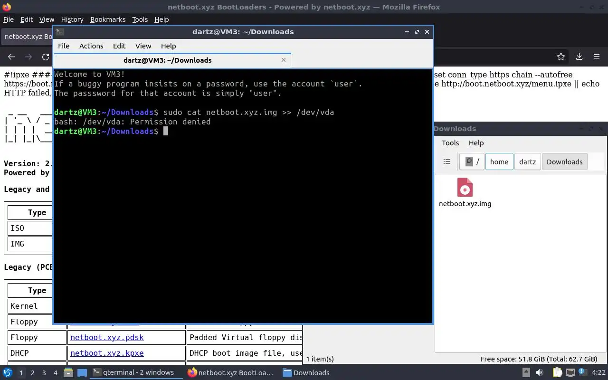
Task: Activate qterminal taskbar entry
Action: pos(136,372)
